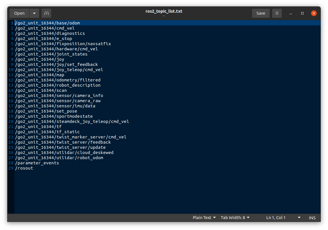Click the utlidar/robot_odom line

pyautogui.click(x=59, y=158)
